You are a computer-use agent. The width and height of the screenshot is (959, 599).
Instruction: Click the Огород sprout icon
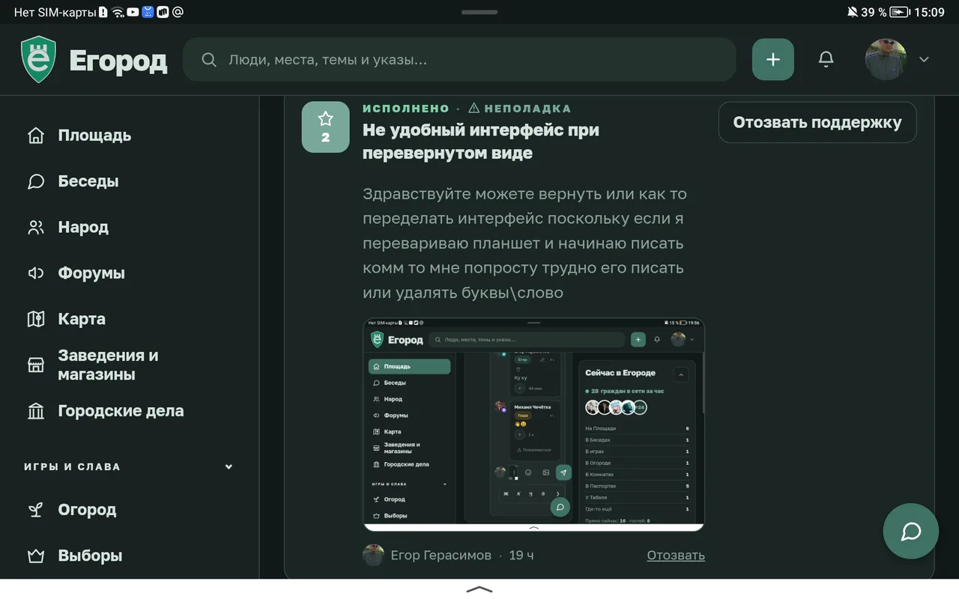36,510
